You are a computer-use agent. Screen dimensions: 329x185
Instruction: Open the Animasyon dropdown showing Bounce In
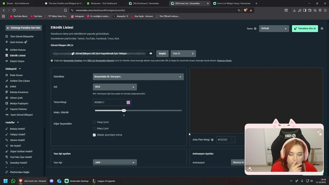tap(238, 162)
